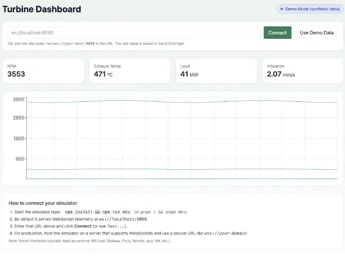Click the dot icon in Demo Mode badge
Viewport: 345px width, 256px height.
point(281,9)
